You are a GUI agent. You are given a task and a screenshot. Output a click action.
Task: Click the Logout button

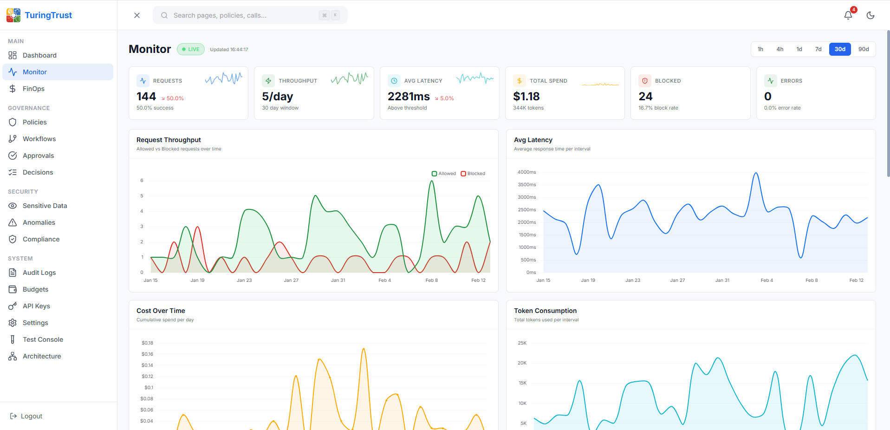(26, 416)
